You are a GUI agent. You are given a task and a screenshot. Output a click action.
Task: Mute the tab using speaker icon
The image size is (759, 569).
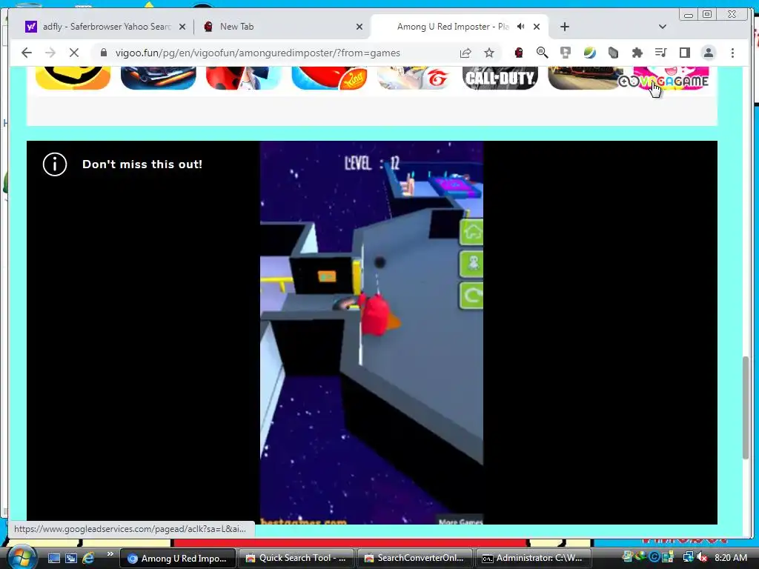coord(521,27)
